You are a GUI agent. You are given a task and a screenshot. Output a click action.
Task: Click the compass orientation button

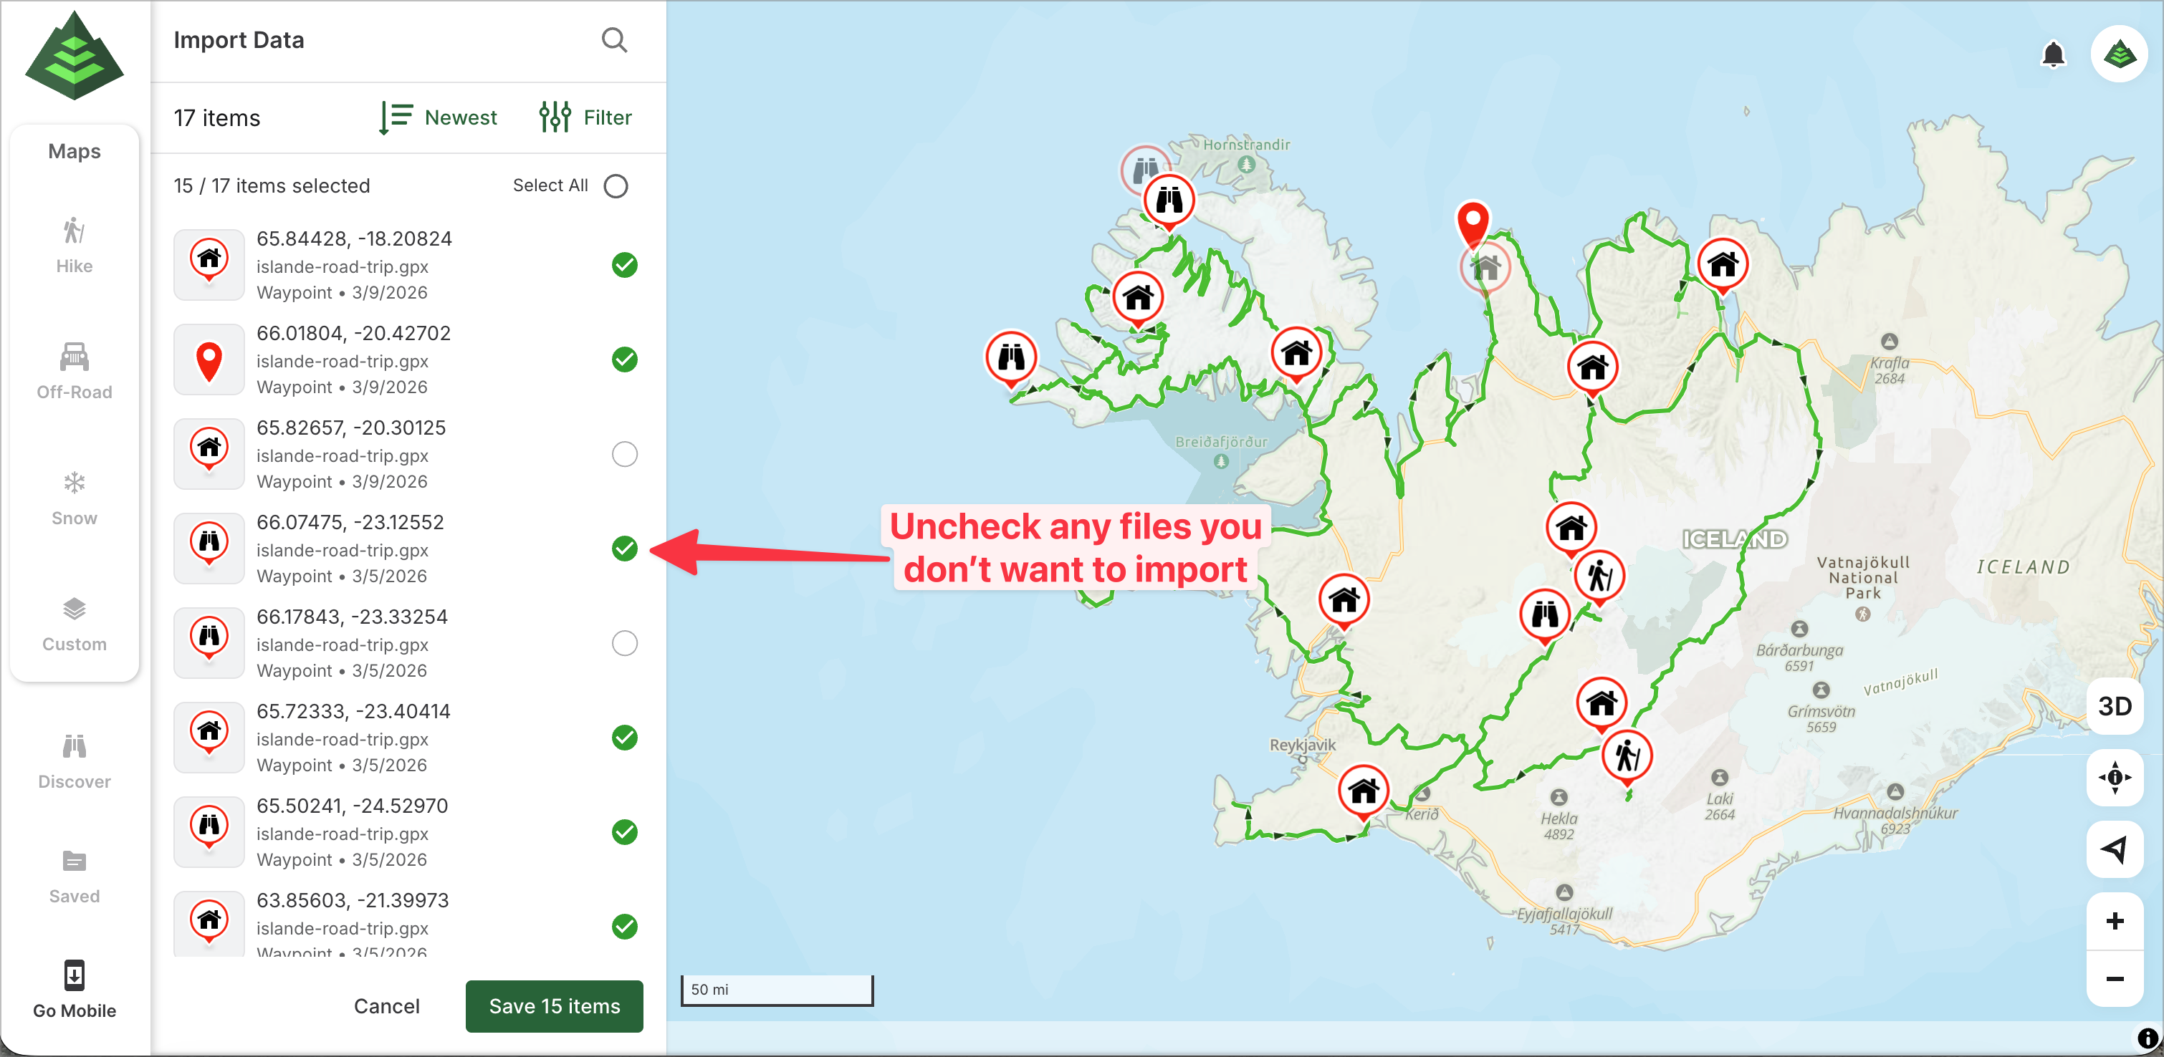click(x=2115, y=776)
